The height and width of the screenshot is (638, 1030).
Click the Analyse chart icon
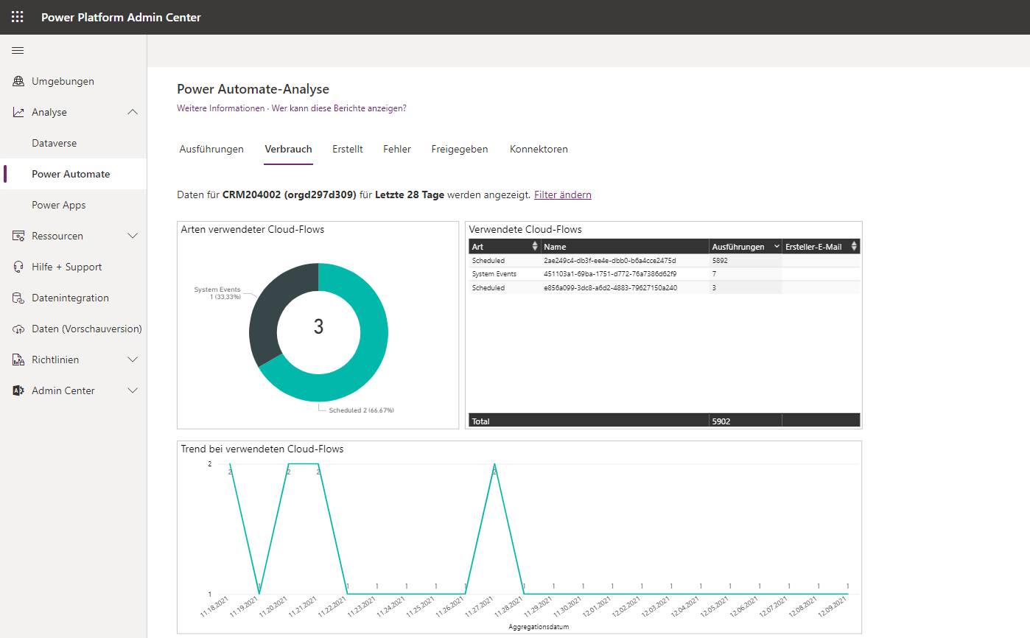tap(18, 112)
